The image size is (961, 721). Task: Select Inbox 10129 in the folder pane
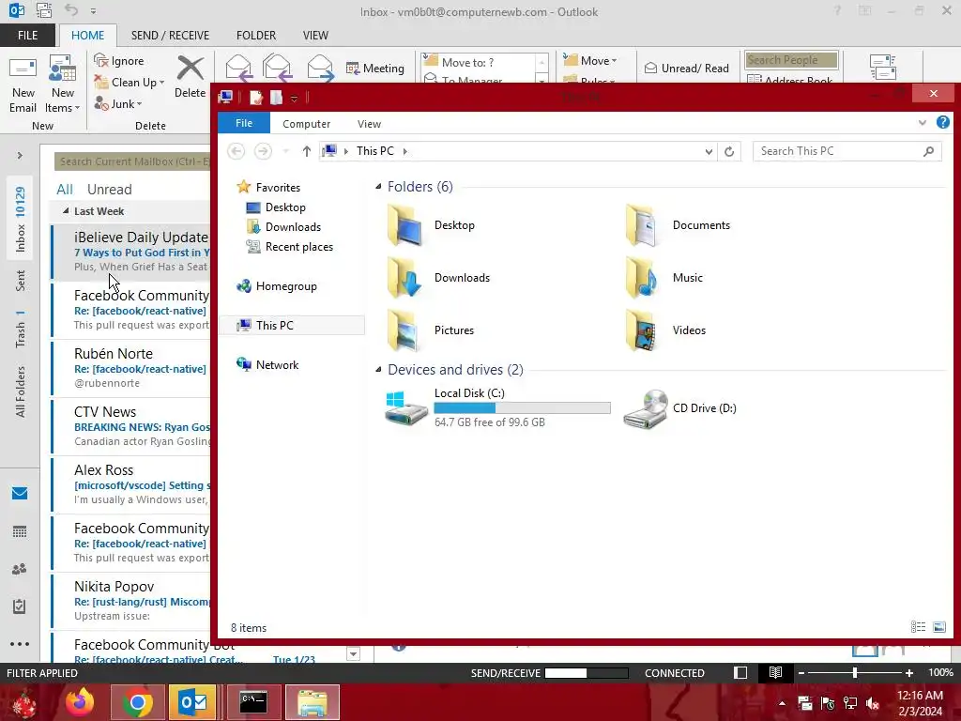click(21, 220)
